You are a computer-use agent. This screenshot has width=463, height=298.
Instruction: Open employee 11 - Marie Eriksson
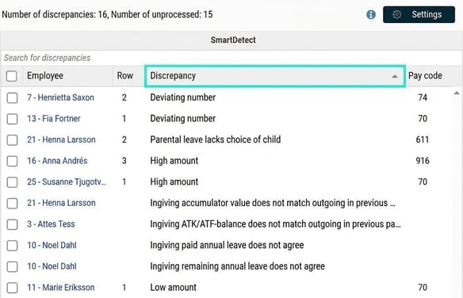[61, 287]
